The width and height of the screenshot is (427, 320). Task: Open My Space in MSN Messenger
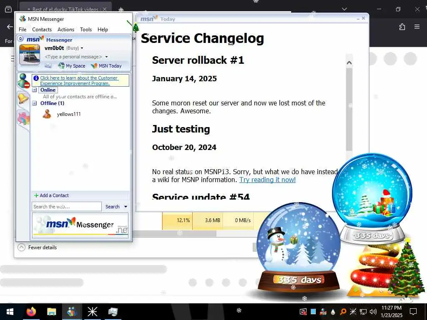tap(72, 66)
